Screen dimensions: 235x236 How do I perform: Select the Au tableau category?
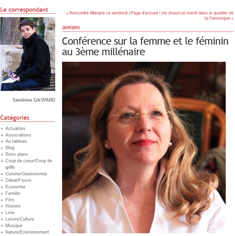[16, 141]
